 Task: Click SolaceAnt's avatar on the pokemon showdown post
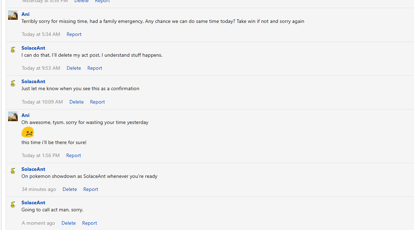pyautogui.click(x=13, y=171)
